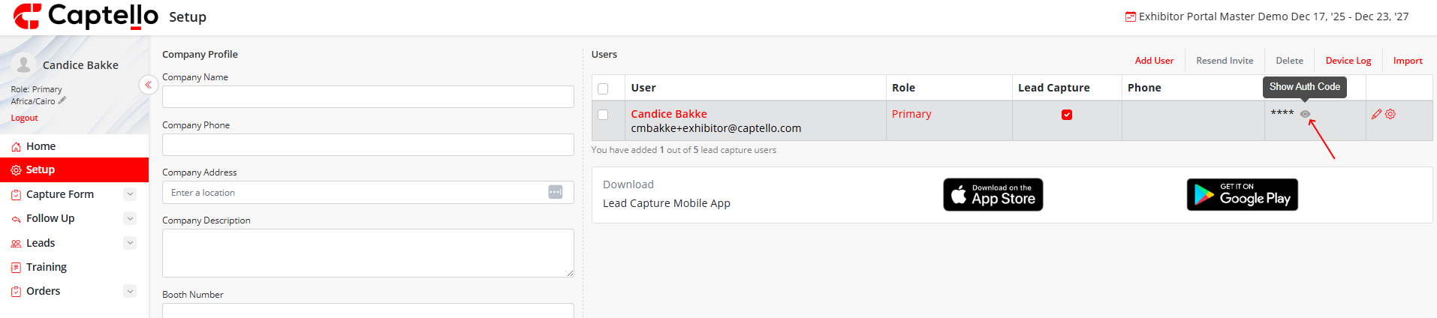Collapse the sidebar with the double-chevron icon

point(149,85)
